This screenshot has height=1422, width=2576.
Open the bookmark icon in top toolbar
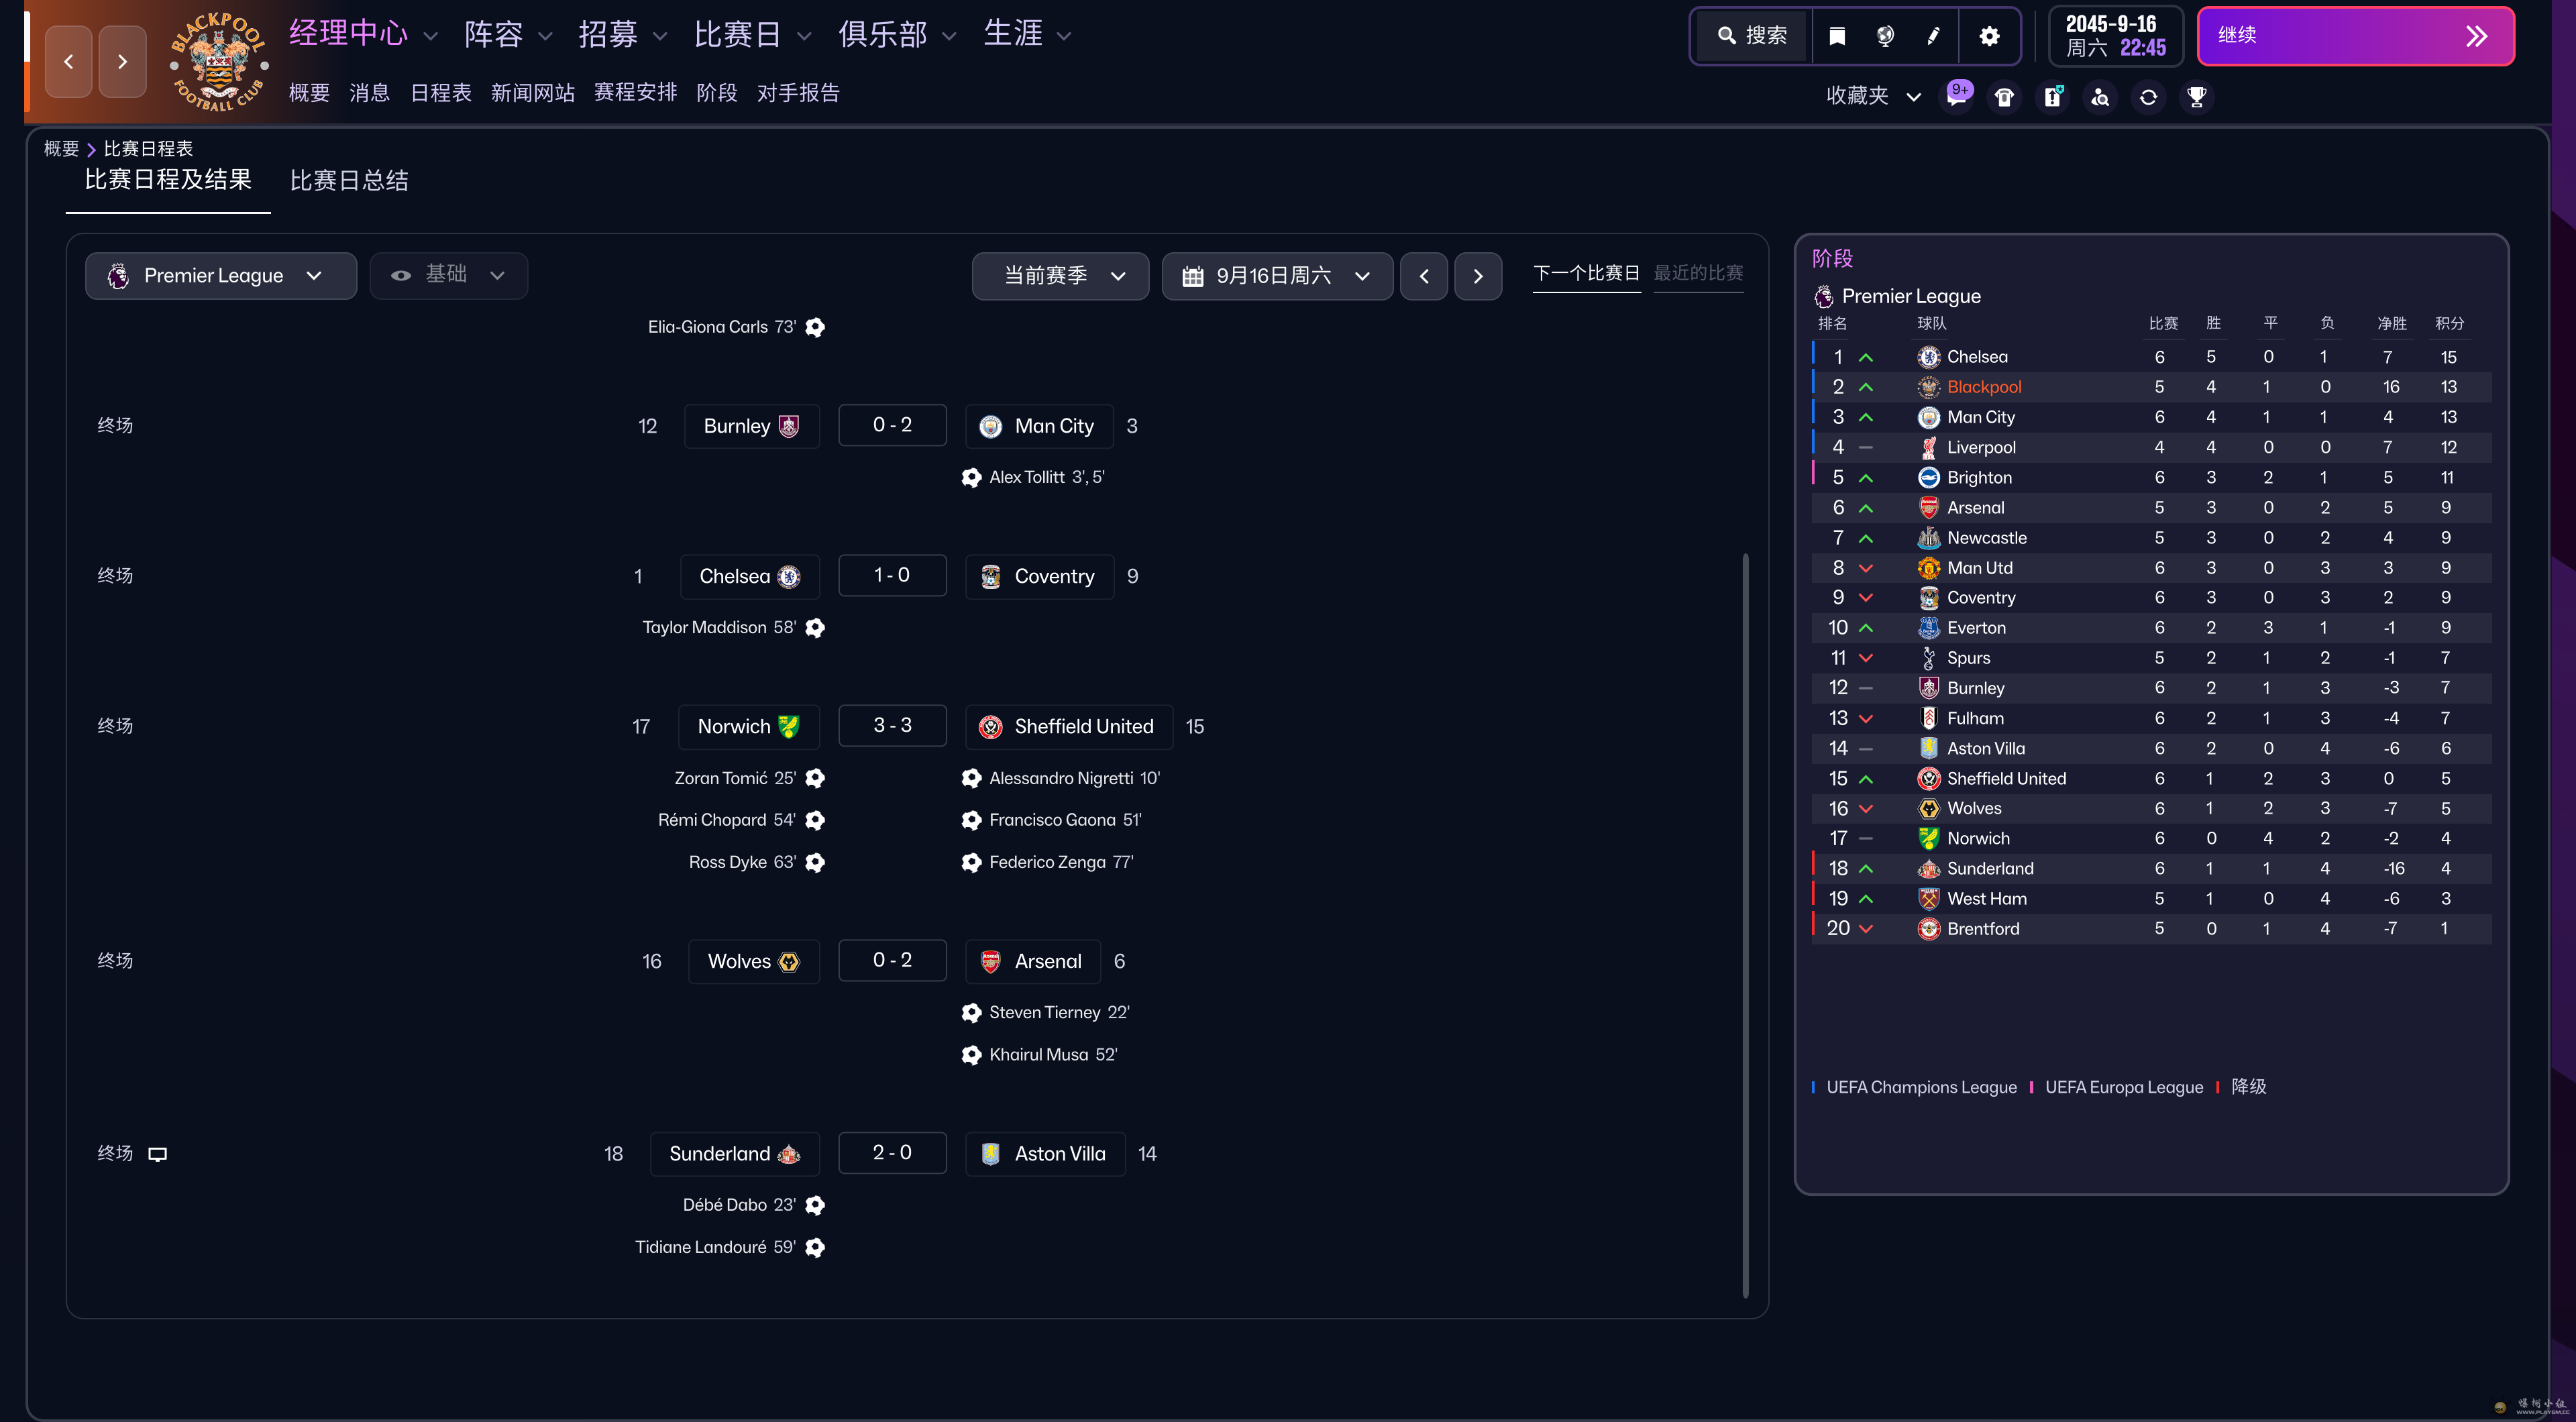point(1837,36)
